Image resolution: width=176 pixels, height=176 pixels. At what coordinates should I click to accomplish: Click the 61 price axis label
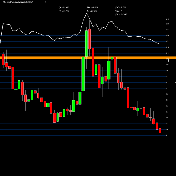click(167, 112)
